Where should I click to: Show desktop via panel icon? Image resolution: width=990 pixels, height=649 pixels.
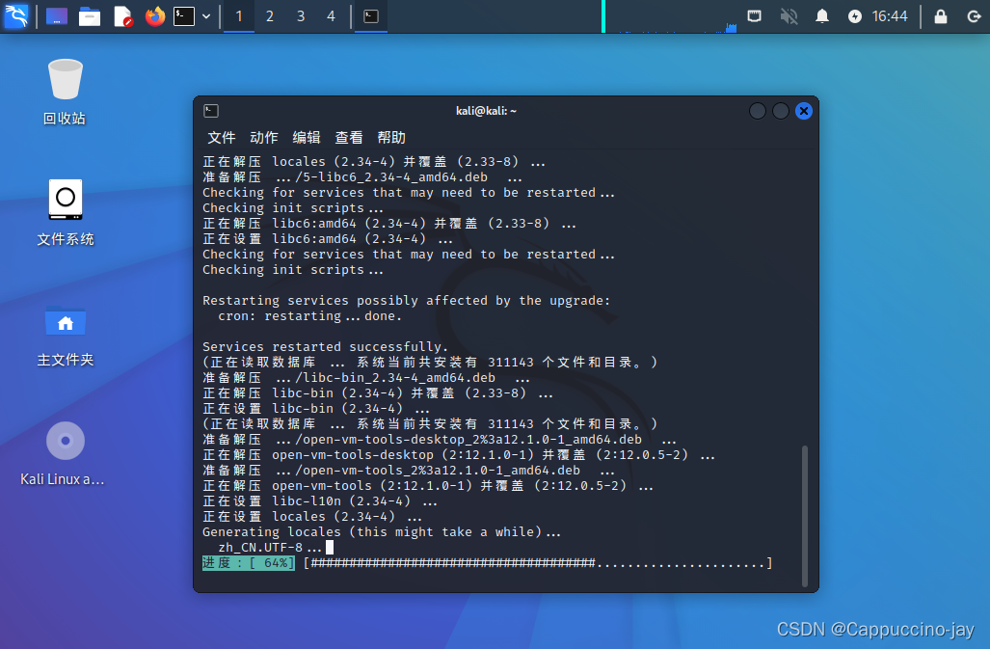click(56, 16)
